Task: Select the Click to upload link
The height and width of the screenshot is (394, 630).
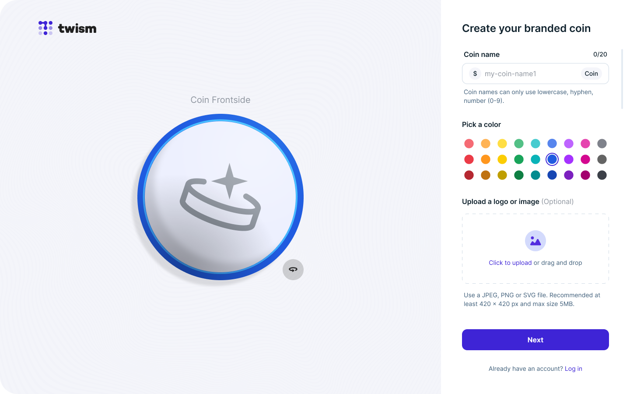Action: [x=510, y=263]
